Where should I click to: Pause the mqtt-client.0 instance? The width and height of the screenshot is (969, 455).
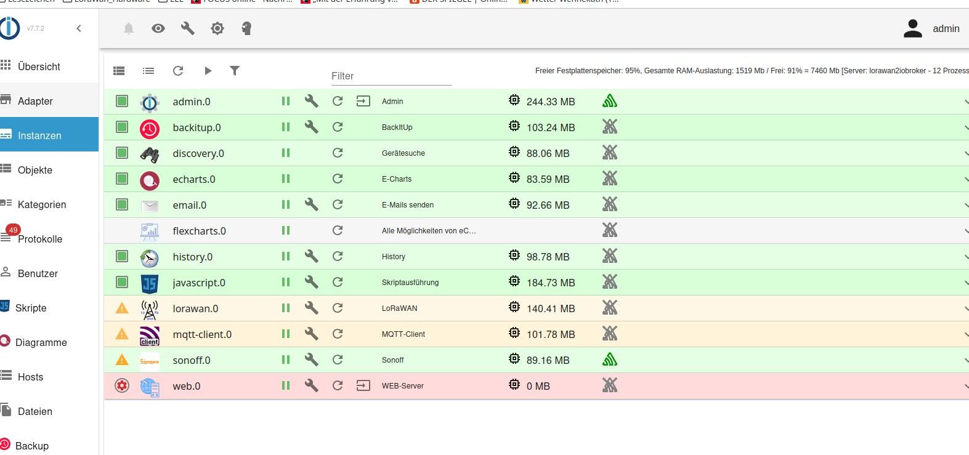click(286, 334)
